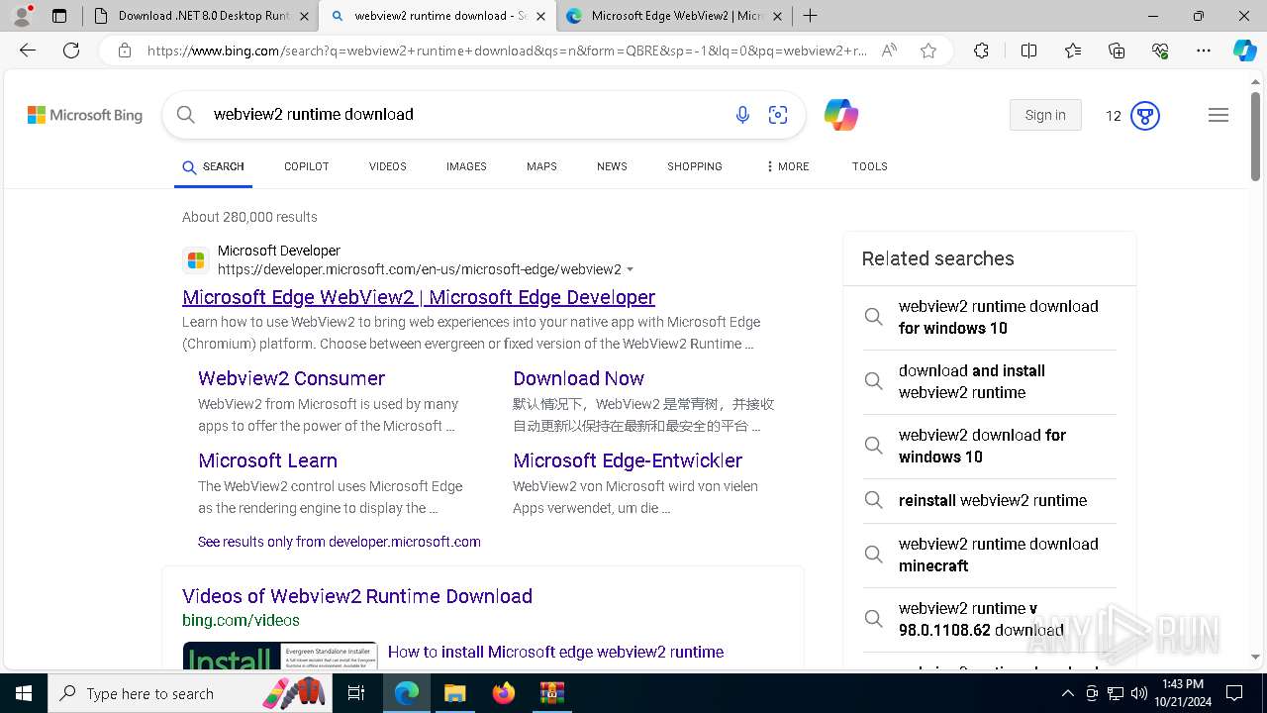Click the taskbar search box
Image resolution: width=1267 pixels, height=713 pixels.
pyautogui.click(x=191, y=693)
